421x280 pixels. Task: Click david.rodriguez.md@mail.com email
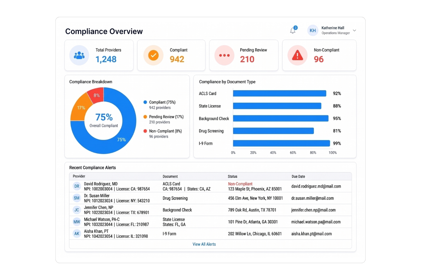point(316,186)
